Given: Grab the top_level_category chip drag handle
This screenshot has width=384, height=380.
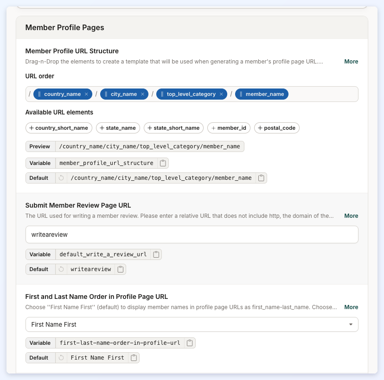Looking at the screenshot, I should point(162,94).
